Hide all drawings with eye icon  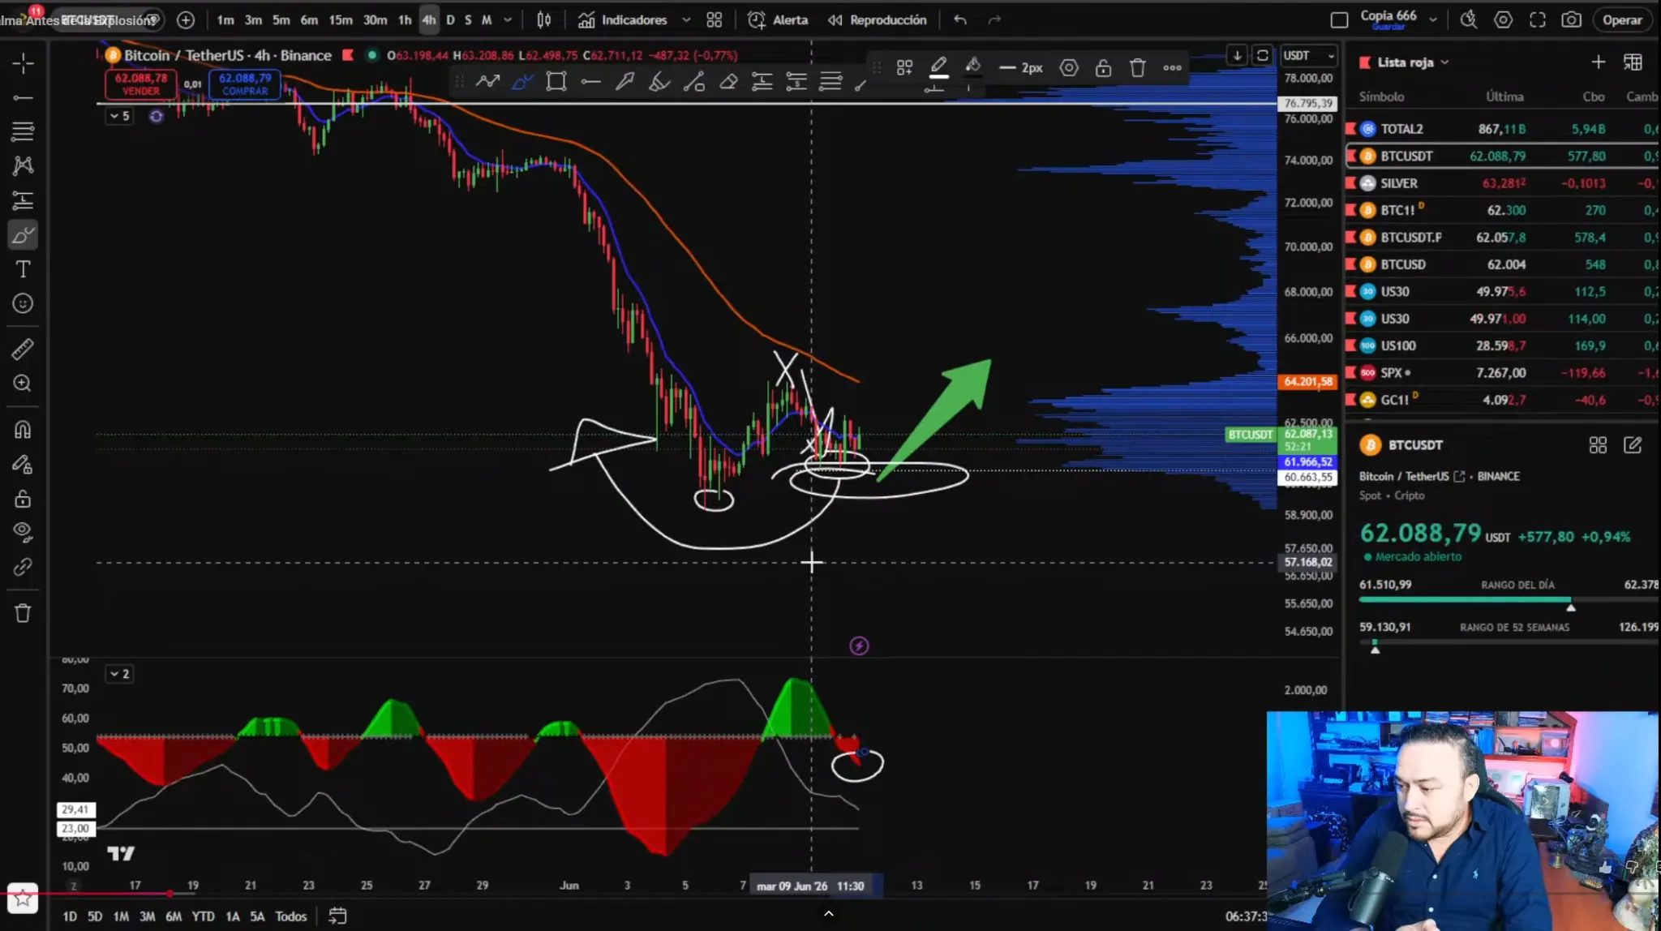[23, 532]
